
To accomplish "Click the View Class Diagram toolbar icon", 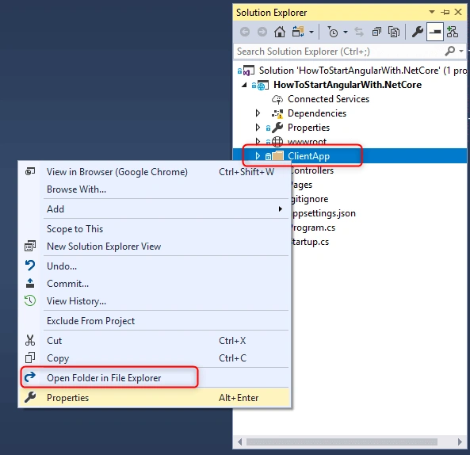I will [x=453, y=32].
